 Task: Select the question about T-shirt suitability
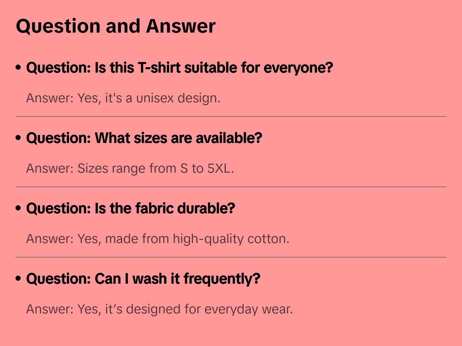(179, 68)
